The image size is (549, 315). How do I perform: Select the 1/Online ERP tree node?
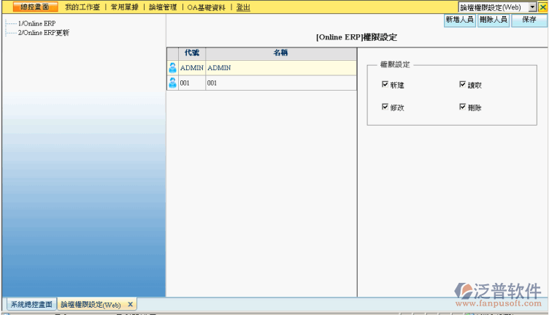[x=37, y=24]
